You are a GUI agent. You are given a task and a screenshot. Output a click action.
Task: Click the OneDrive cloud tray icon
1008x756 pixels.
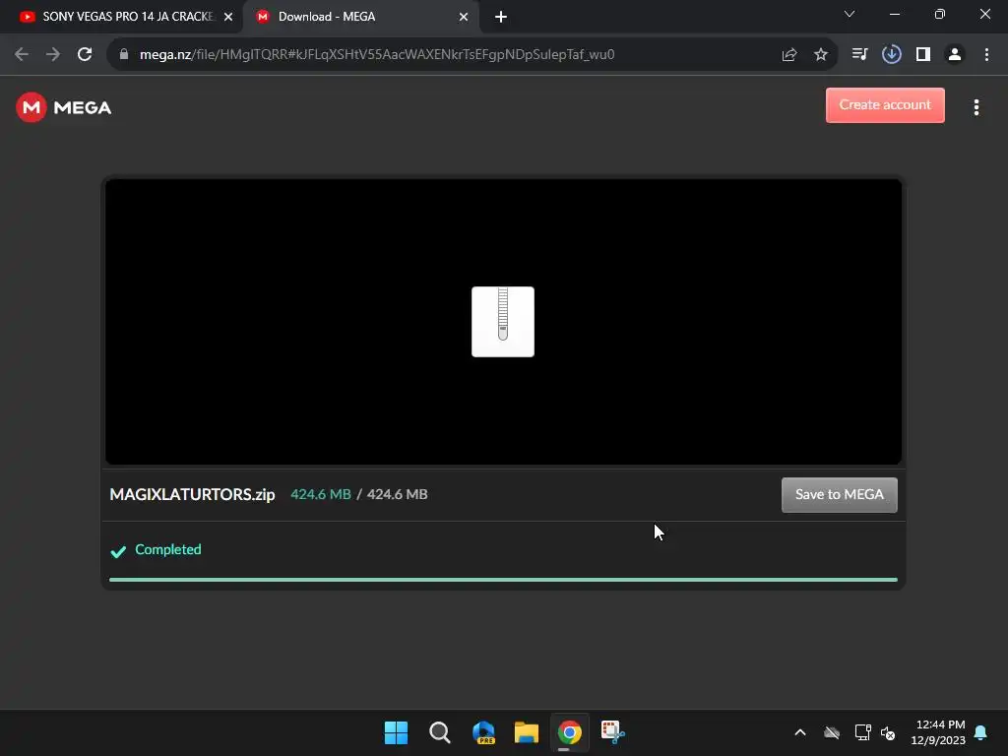832,732
